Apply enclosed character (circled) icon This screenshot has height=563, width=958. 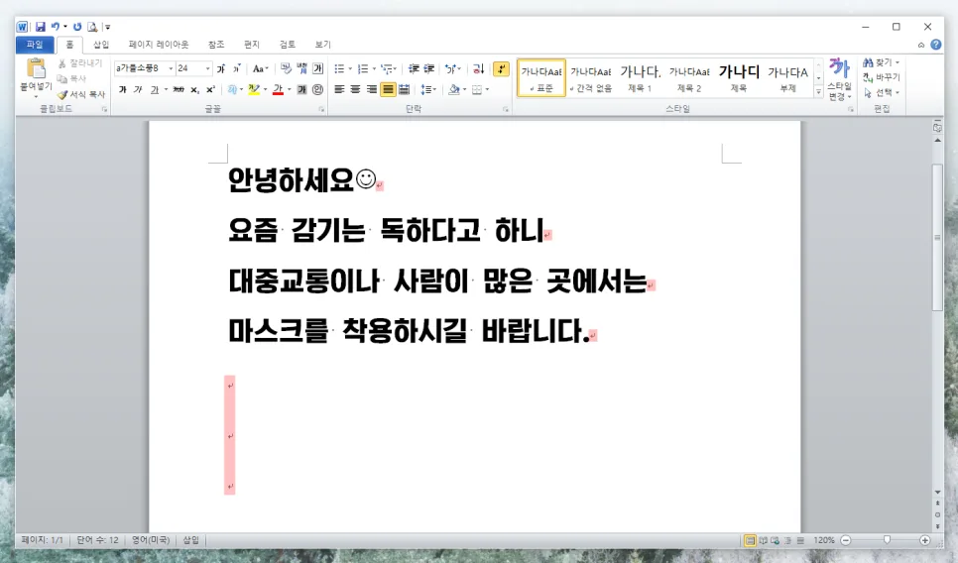317,90
